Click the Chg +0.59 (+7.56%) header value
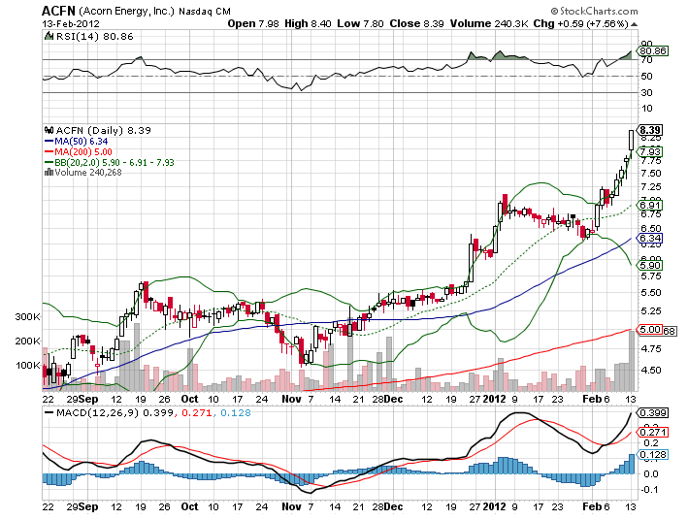Viewport: 688px width, 520px height. (x=581, y=23)
